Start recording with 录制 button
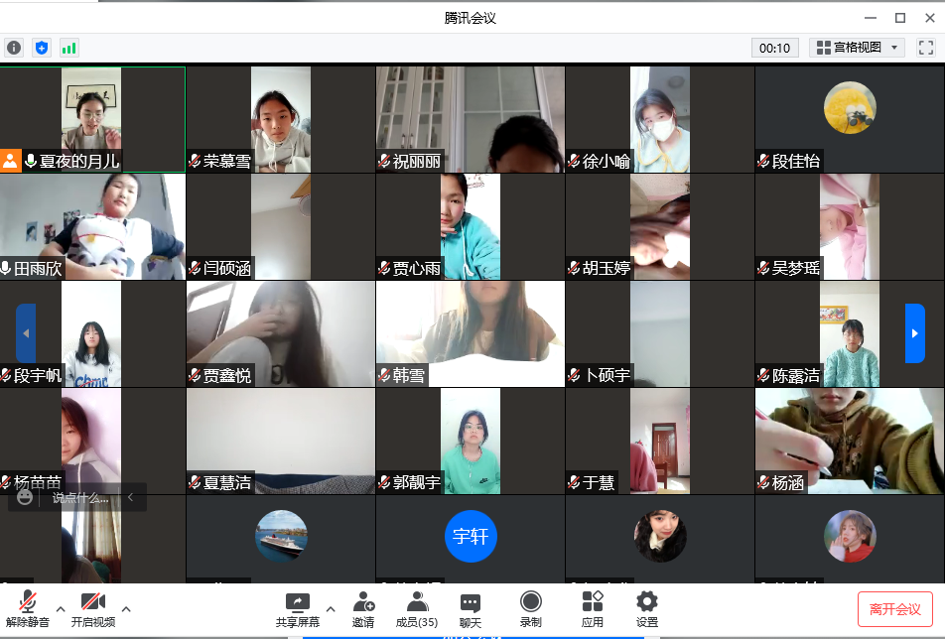945x639 pixels. (x=531, y=608)
